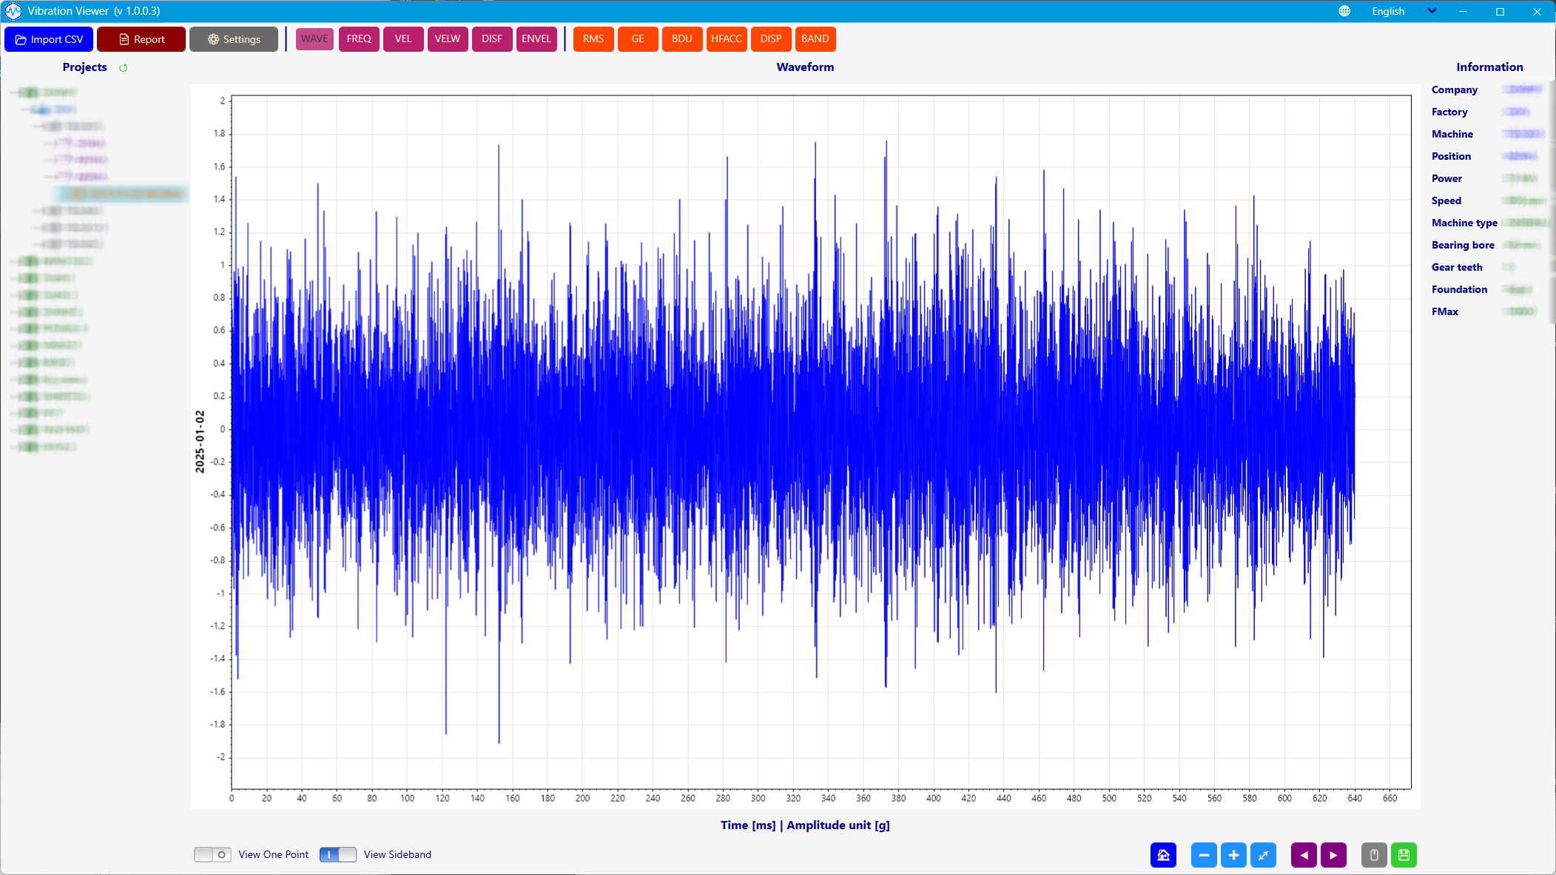Pan left with the purple arrow
This screenshot has width=1556, height=875.
point(1304,855)
